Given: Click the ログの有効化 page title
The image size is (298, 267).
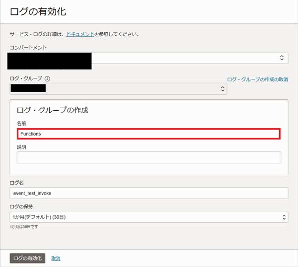Looking at the screenshot, I should [x=38, y=11].
